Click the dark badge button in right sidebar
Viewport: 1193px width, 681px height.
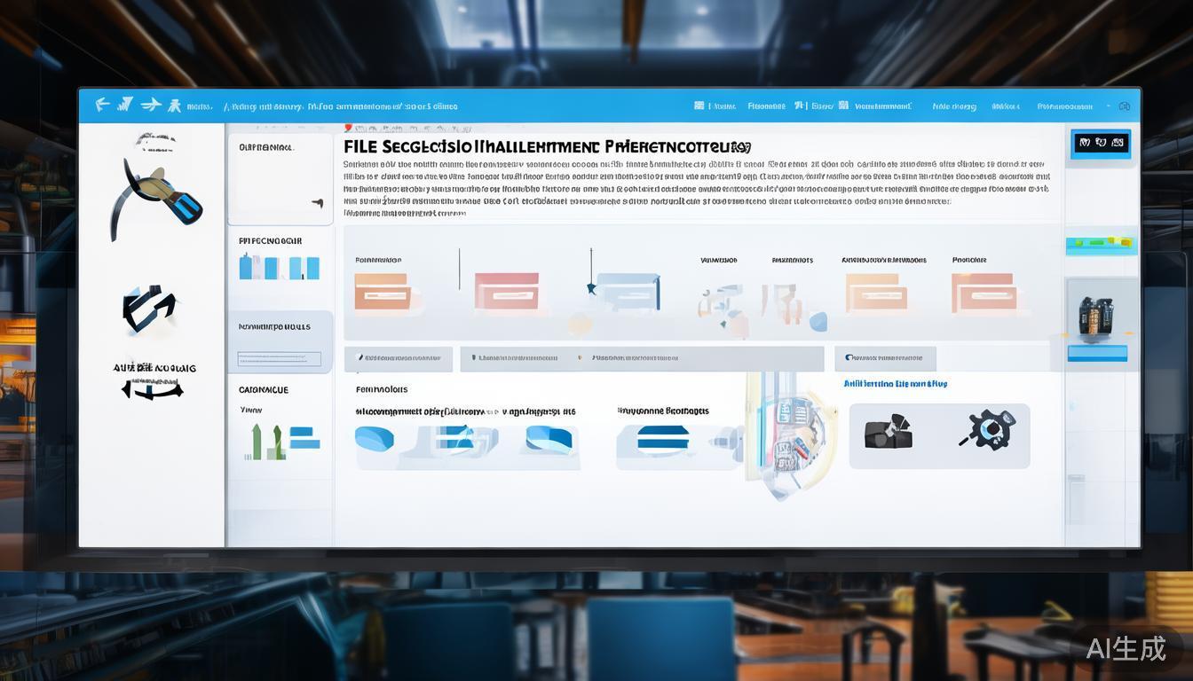(1101, 143)
